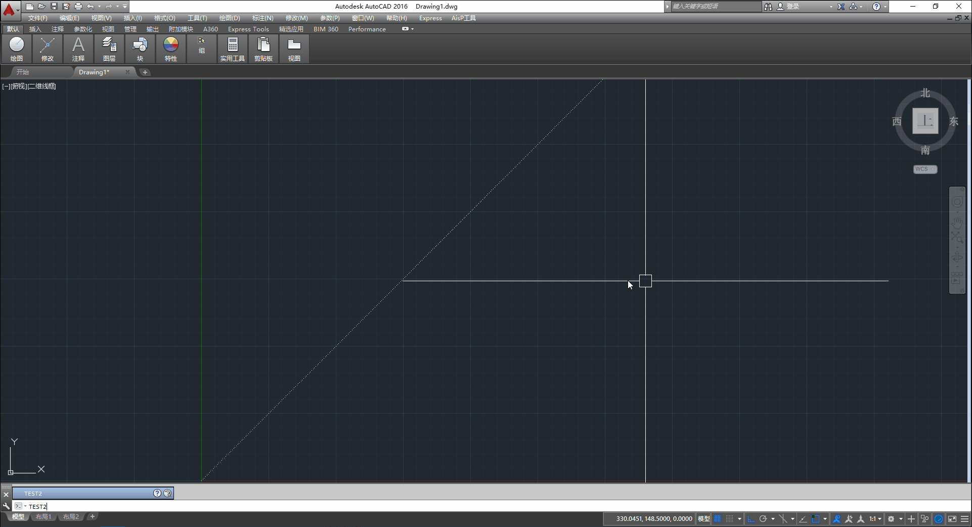Toggle grid display in status bar

(x=717, y=519)
